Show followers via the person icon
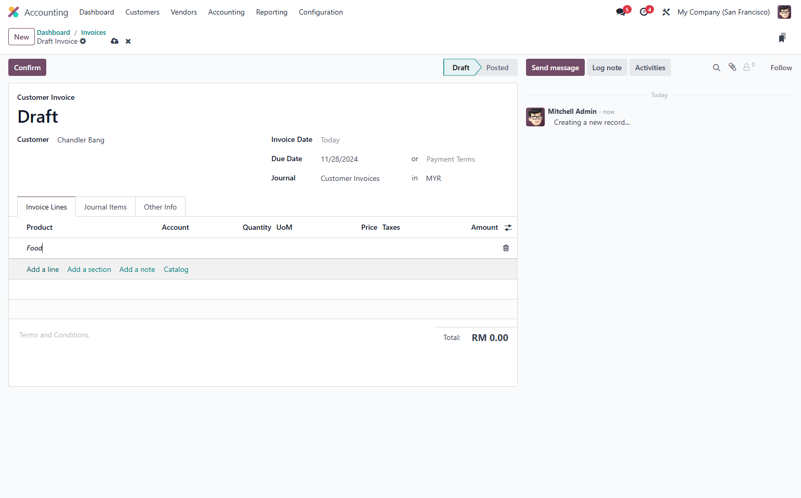 pos(749,67)
